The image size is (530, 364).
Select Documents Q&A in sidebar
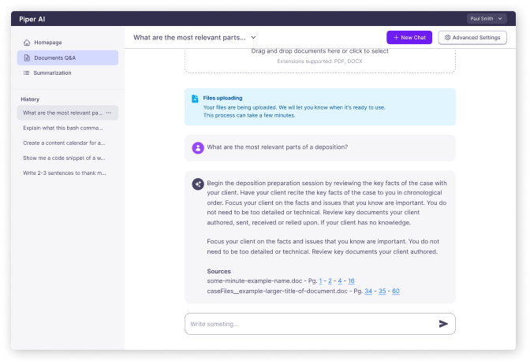click(68, 58)
